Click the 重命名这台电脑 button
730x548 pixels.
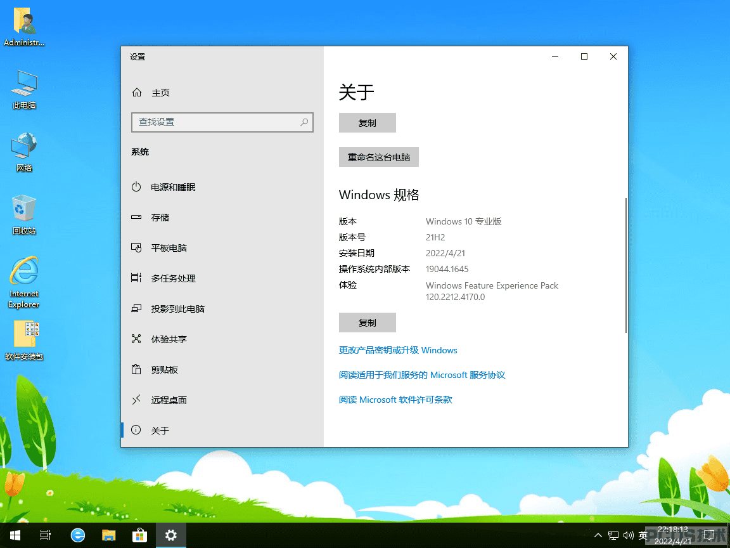tap(379, 157)
